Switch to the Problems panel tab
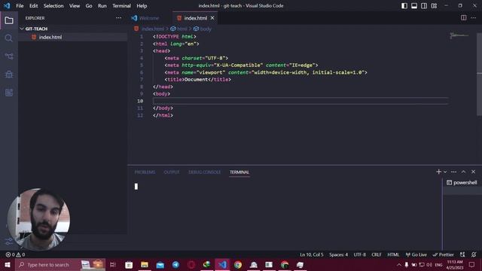This screenshot has height=271, width=482. click(145, 172)
